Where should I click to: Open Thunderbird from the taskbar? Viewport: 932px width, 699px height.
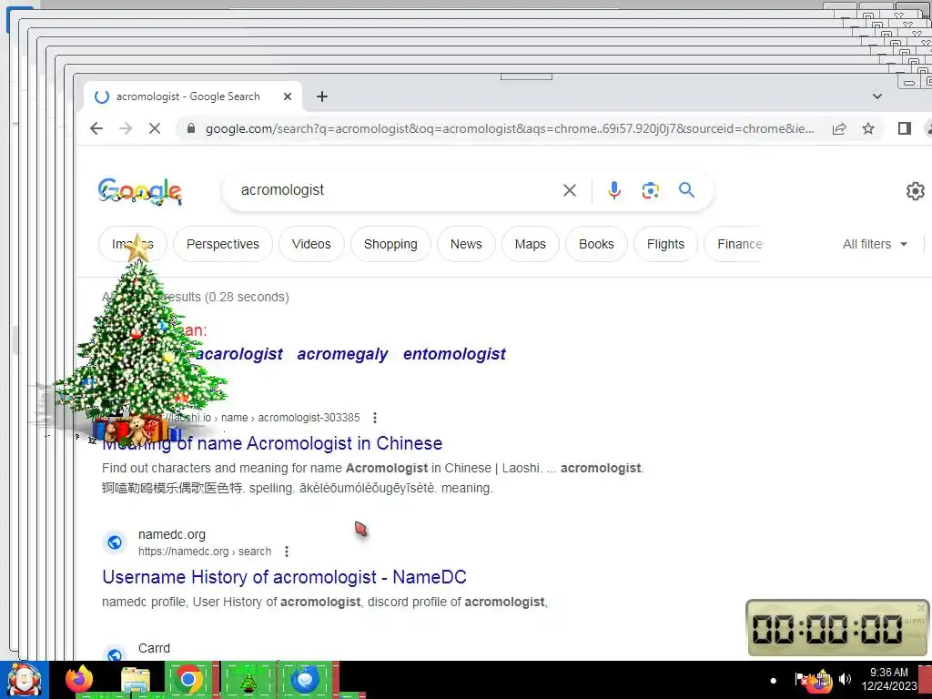(306, 679)
